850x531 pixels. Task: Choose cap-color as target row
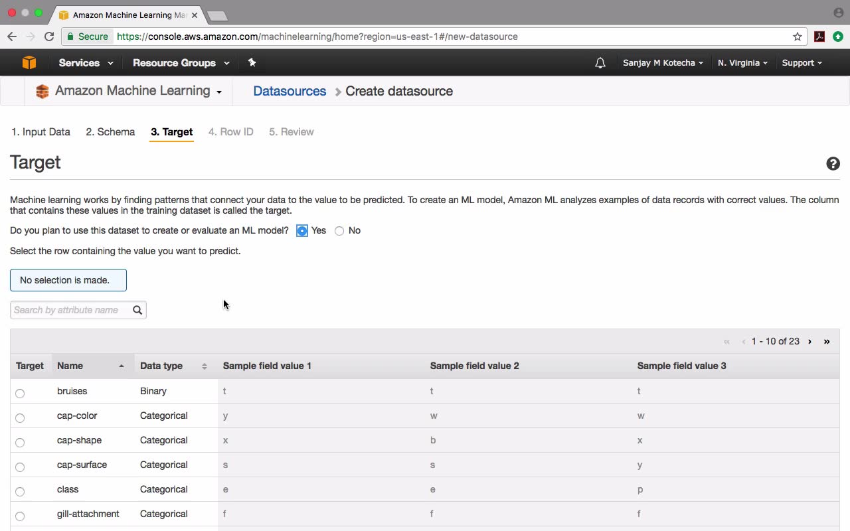click(20, 418)
